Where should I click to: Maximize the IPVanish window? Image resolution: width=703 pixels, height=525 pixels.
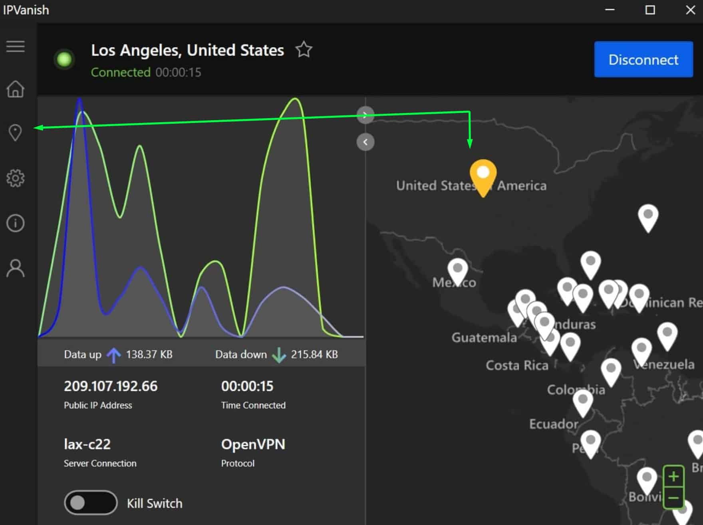650,10
